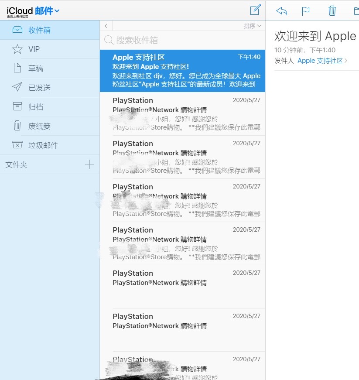Viewport: 359px width, 380px height.
Task: Click the 下午1:40 time in selected email
Action: tap(249, 57)
